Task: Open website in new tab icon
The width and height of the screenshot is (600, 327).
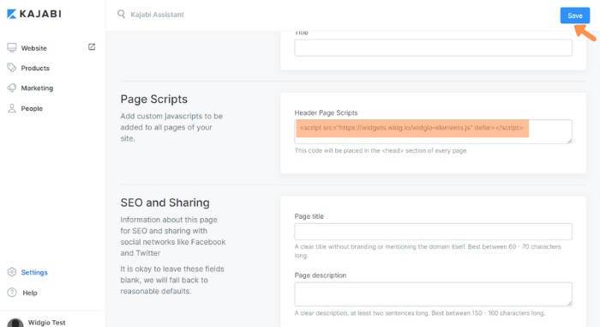Action: [92, 46]
